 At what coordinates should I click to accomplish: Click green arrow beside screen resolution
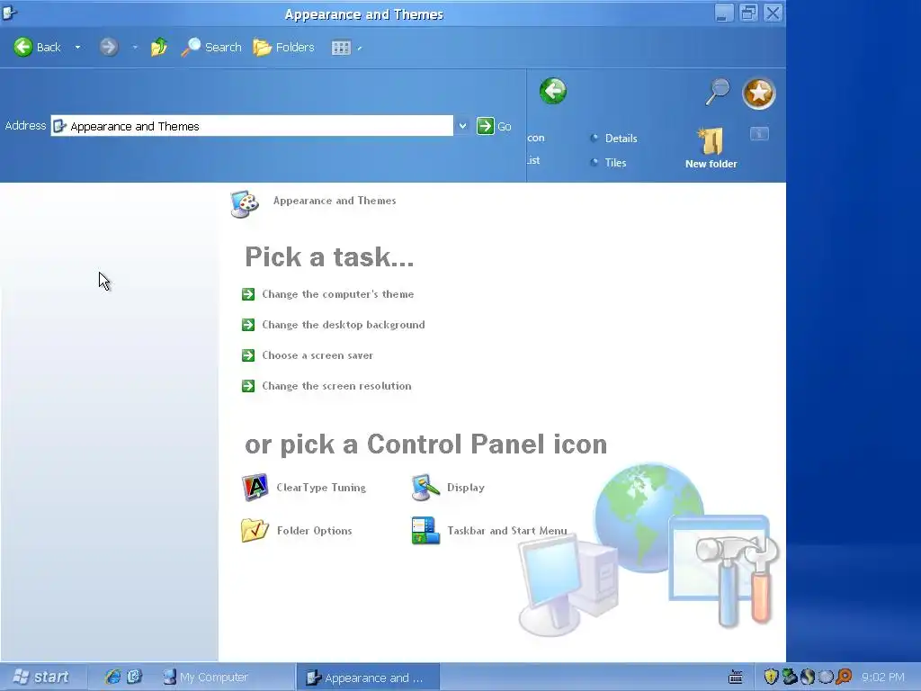click(x=248, y=385)
